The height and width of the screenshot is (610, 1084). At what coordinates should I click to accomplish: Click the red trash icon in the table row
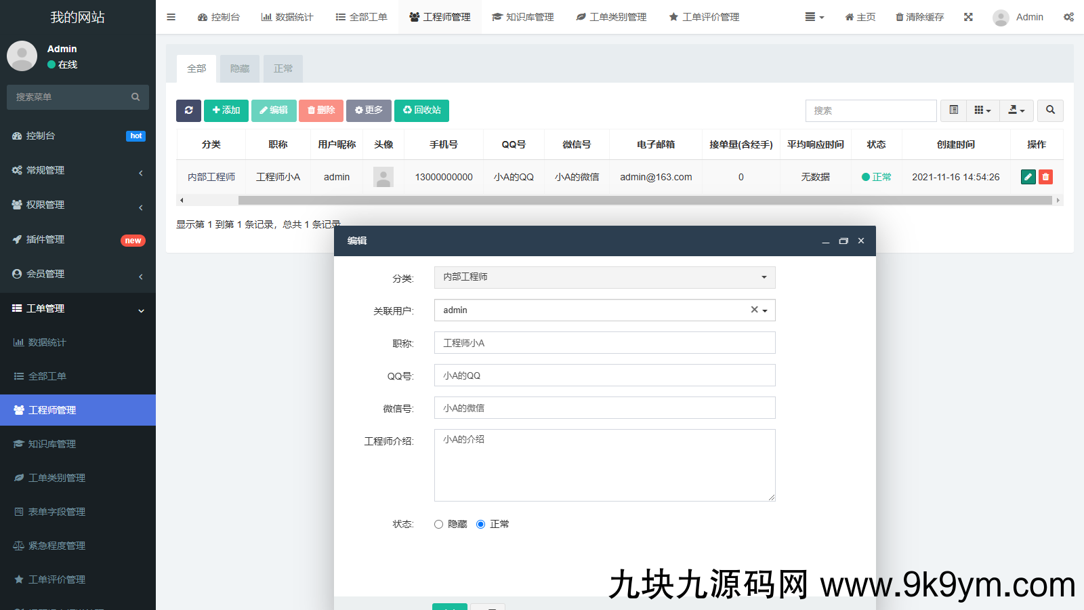pos(1045,177)
